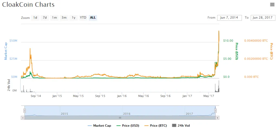Toggle 24h Vol series in legend
The width and height of the screenshot is (277, 129).
pos(181,126)
